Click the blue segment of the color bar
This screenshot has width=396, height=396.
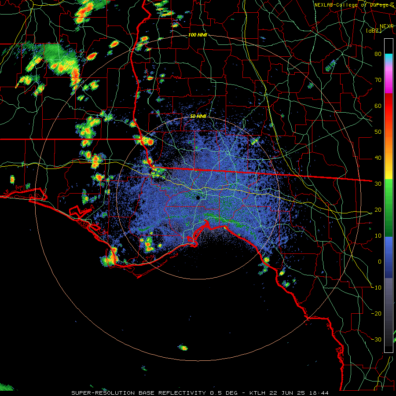point(389,257)
